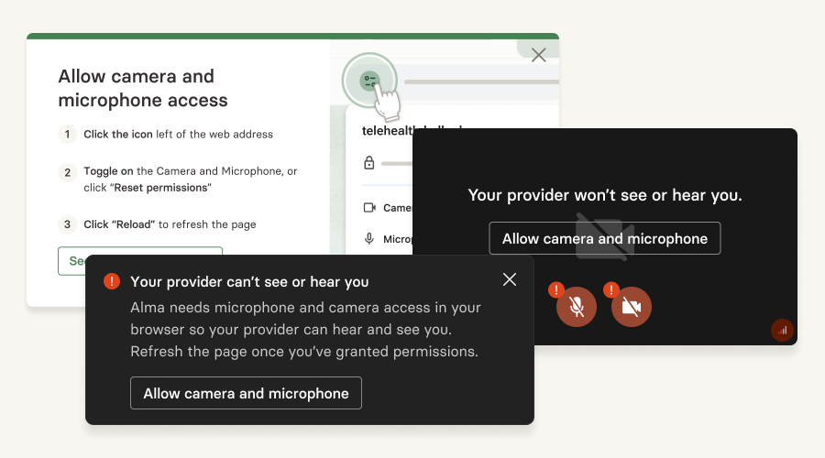Click Allow camera and microphone in the notification

[x=246, y=393]
